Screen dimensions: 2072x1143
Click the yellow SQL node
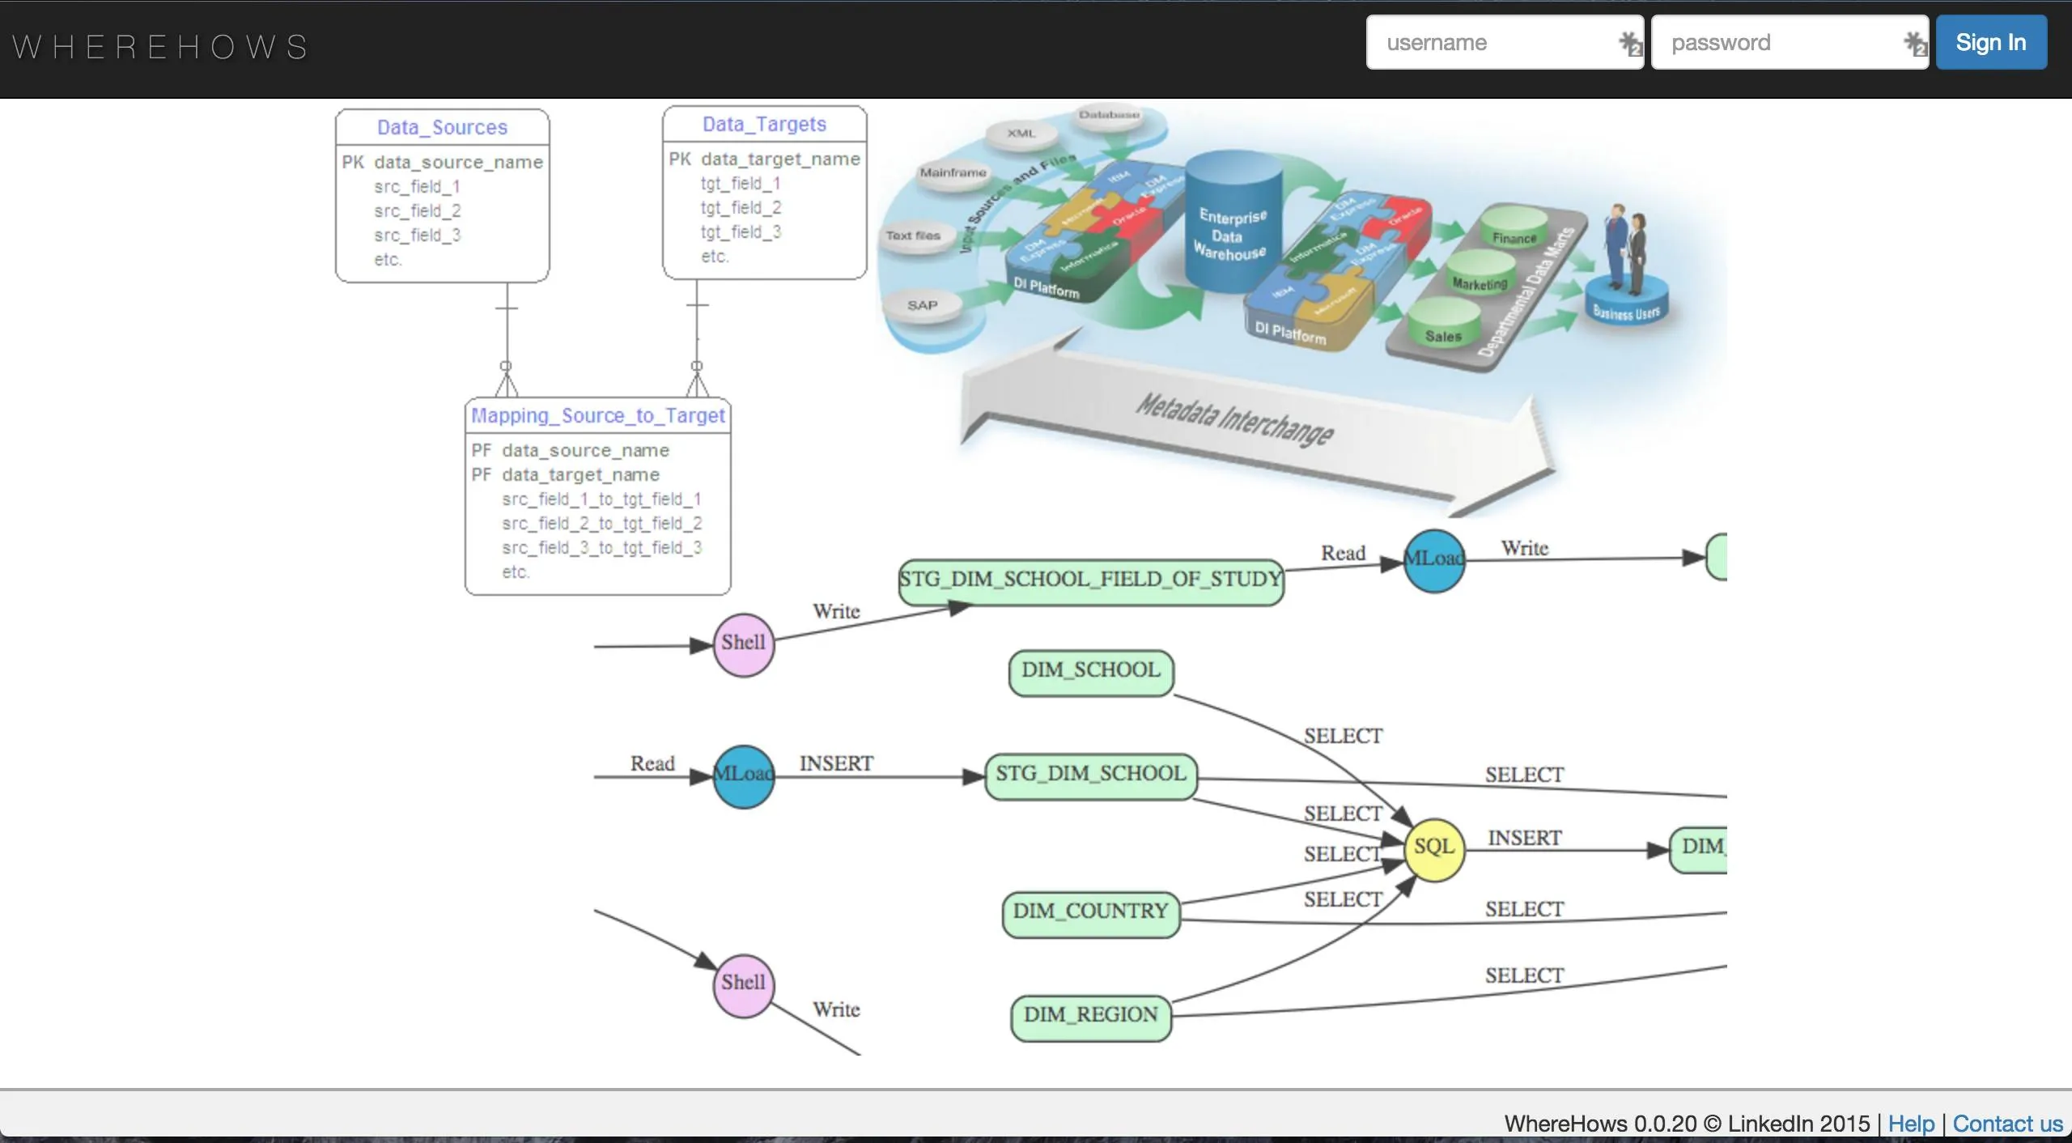1433,848
